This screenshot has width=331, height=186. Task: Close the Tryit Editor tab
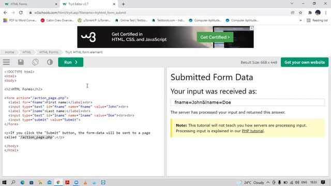coord(114,4)
